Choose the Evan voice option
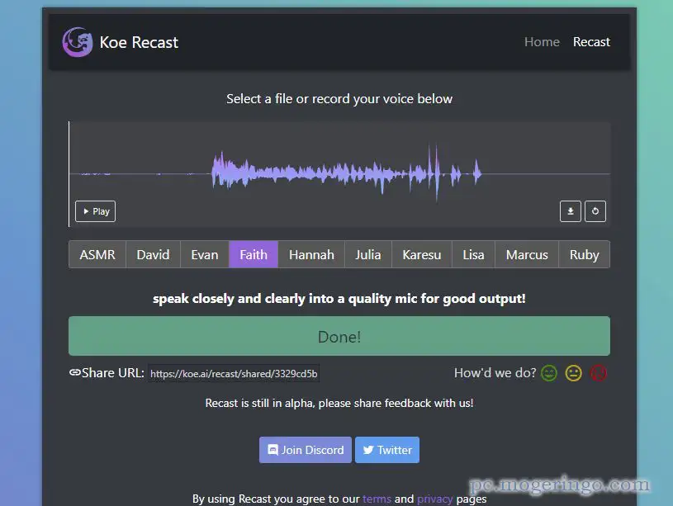This screenshot has height=506, width=673. 205,254
